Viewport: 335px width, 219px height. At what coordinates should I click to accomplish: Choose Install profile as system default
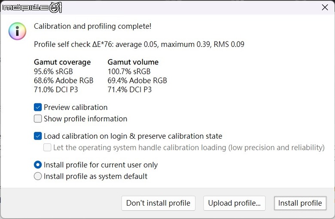click(38, 176)
